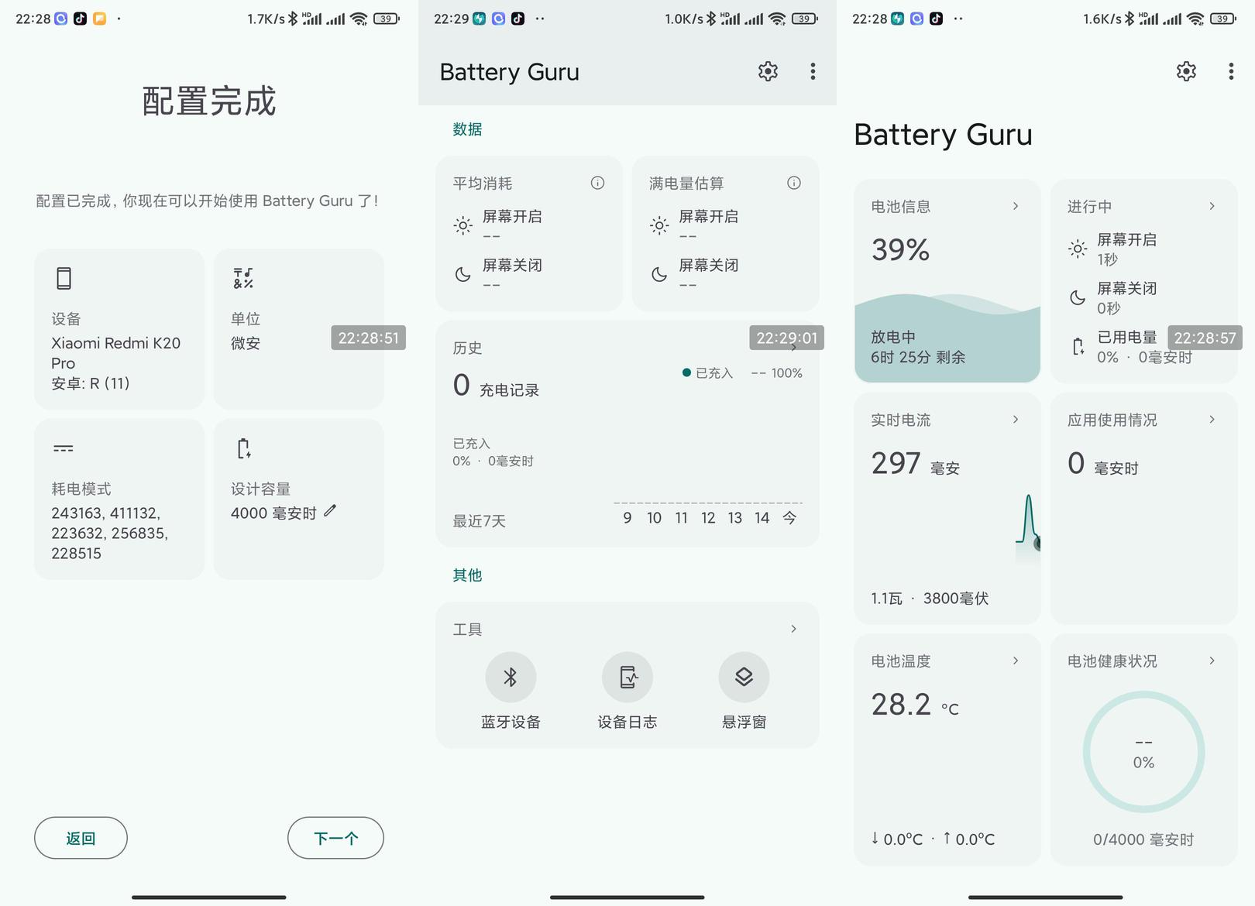This screenshot has height=906, width=1255.
Task: Open three-dot menu above large Battery Guru title
Action: (1230, 72)
